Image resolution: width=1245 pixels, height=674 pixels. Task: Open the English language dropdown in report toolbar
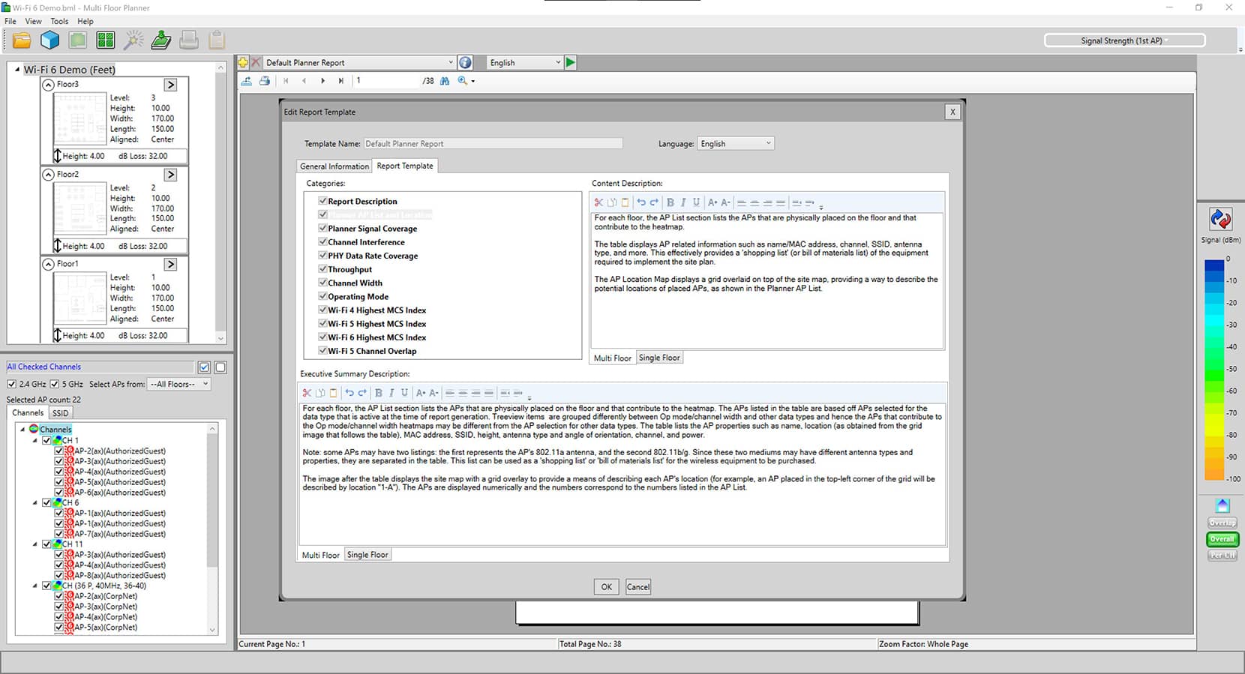(524, 63)
